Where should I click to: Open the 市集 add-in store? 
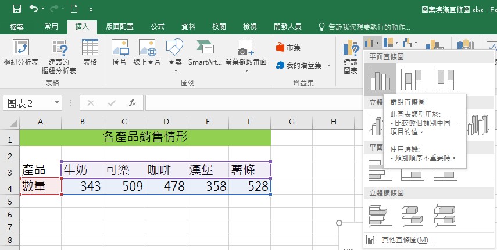point(288,48)
